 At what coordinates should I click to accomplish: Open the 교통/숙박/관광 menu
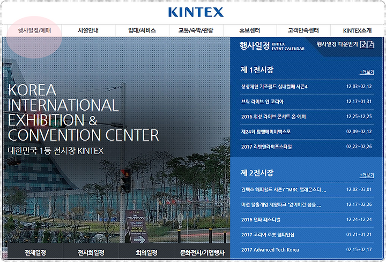click(x=196, y=30)
